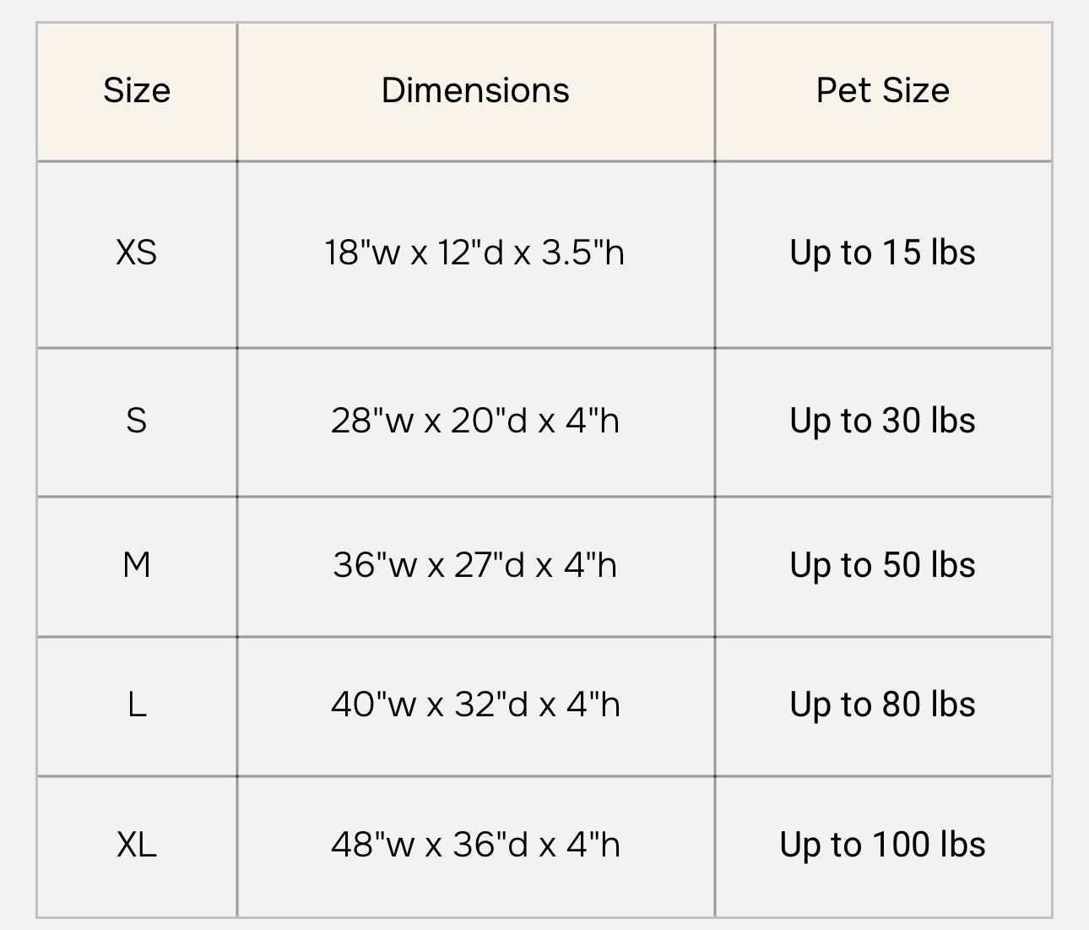Click the 36"w x 27"d x 4"h dimensions
1089x930 pixels.
click(x=475, y=565)
